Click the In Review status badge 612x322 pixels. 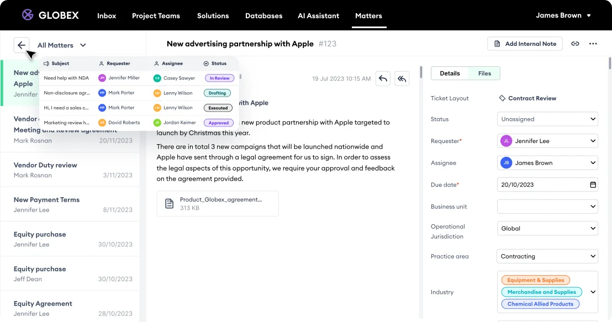(x=219, y=78)
